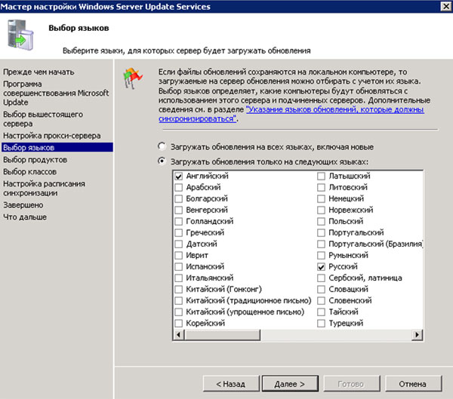This screenshot has width=453, height=399.
Task: Jump to the Завершено step
Action: click(23, 205)
